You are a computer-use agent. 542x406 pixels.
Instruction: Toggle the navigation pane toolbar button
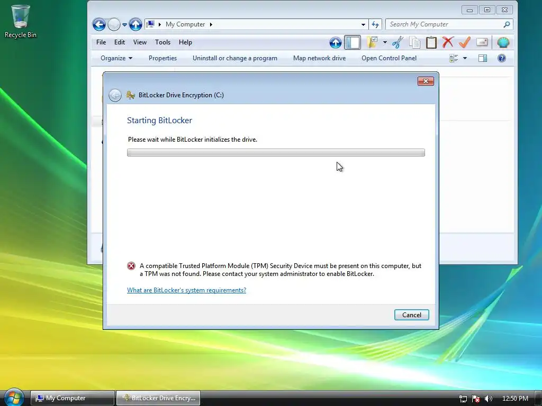coord(353,42)
